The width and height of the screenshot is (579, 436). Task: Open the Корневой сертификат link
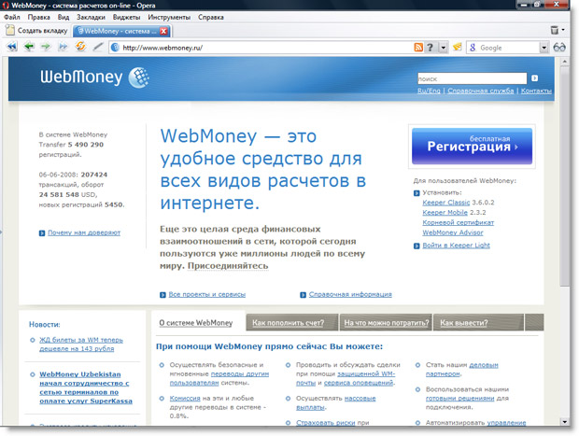point(458,222)
